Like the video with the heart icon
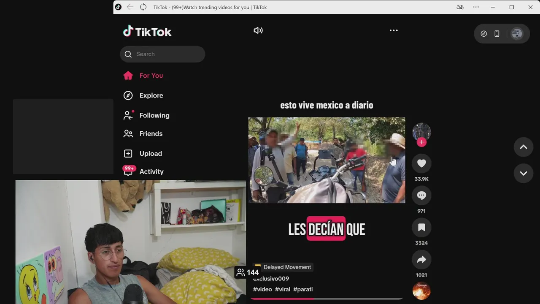Screen dimensions: 540x304 421,163
